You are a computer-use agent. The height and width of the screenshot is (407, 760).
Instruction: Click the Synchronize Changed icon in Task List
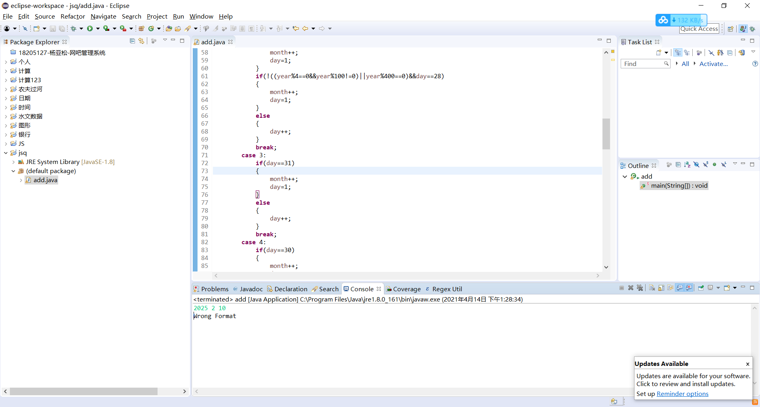tap(742, 53)
